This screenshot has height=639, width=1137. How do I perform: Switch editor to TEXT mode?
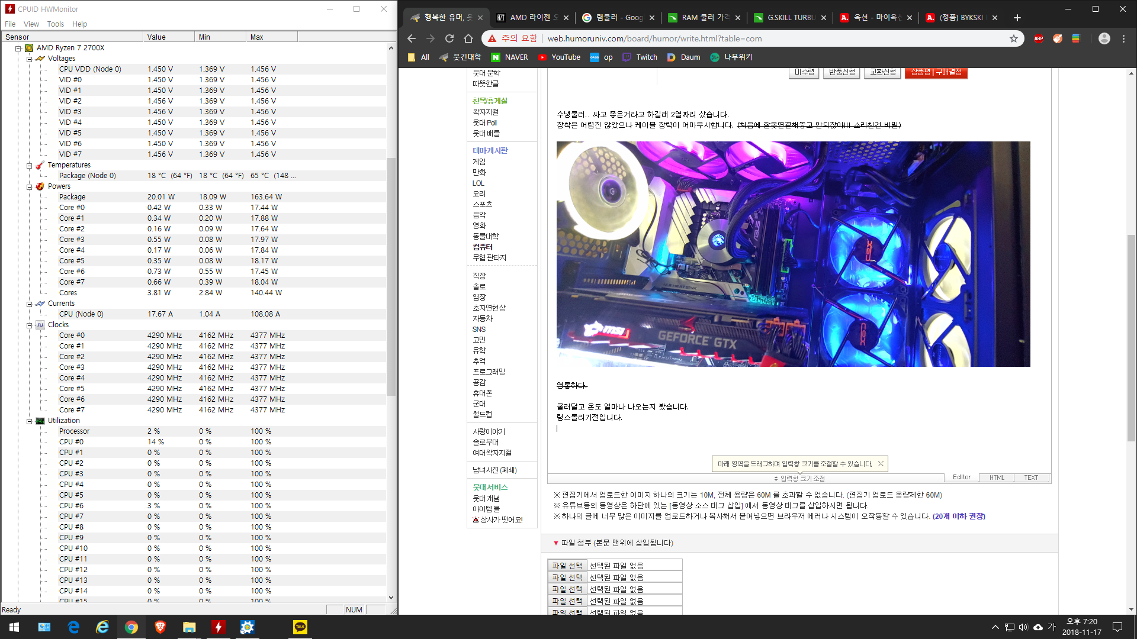1031,477
